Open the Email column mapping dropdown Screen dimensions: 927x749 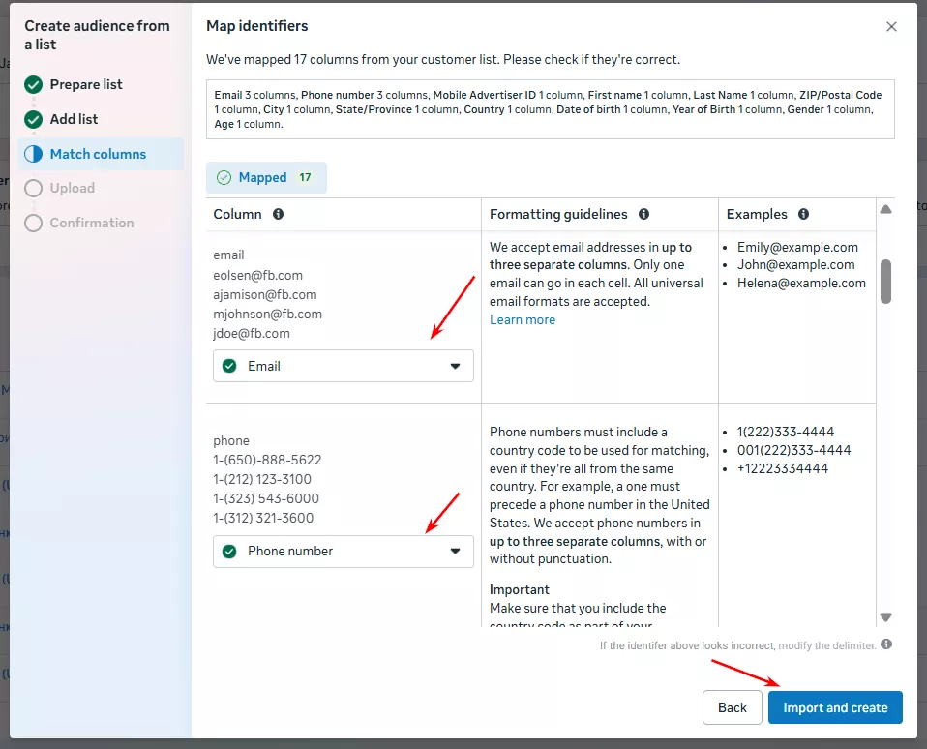tap(344, 366)
